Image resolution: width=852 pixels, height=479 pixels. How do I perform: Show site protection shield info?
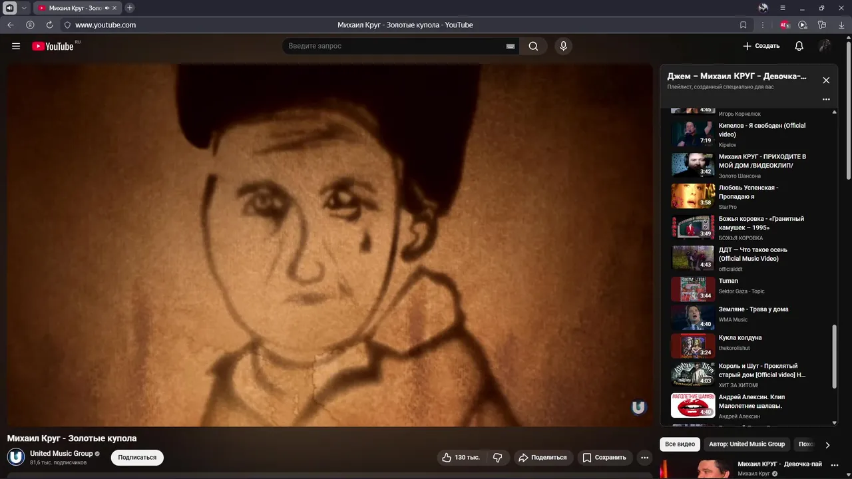67,25
